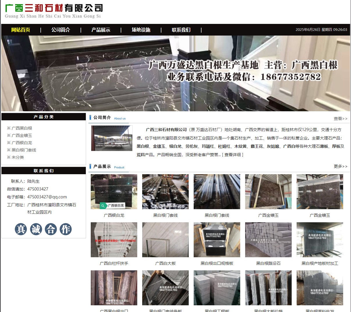Select the 广西金镶玉 product category

tap(22, 135)
